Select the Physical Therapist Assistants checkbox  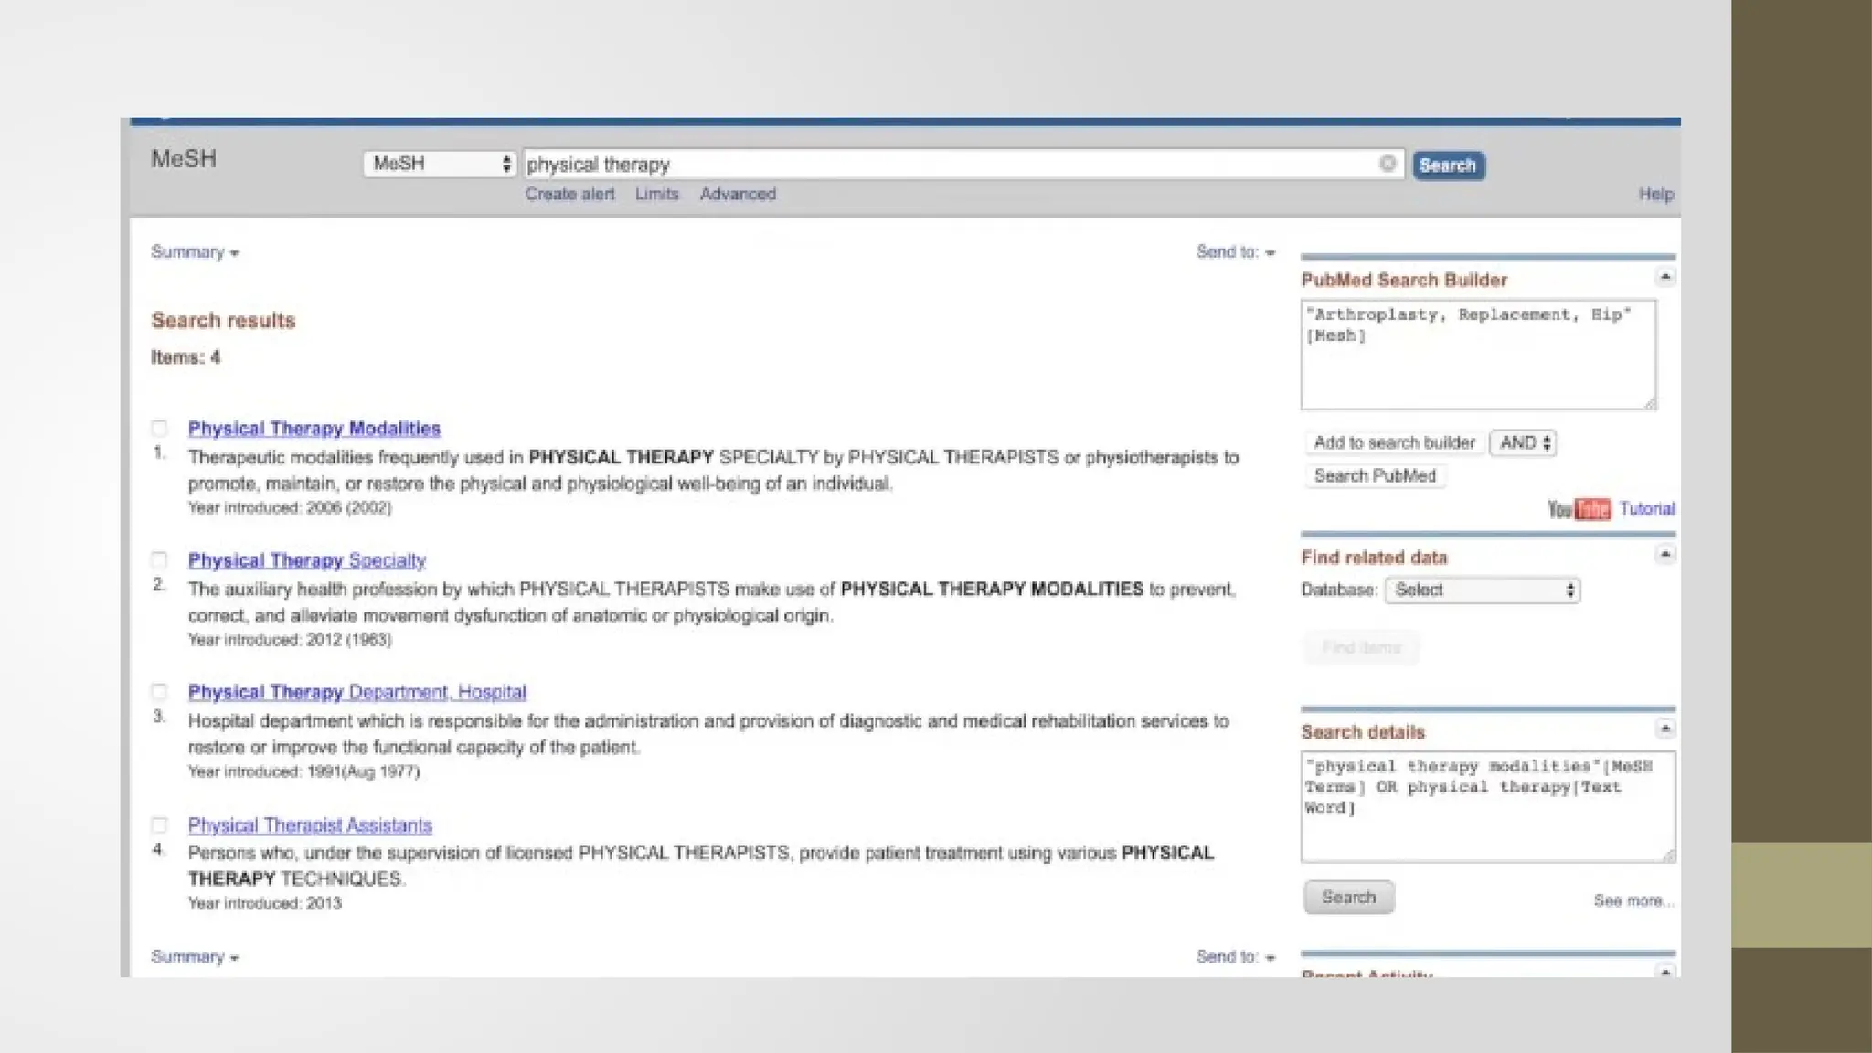click(160, 824)
